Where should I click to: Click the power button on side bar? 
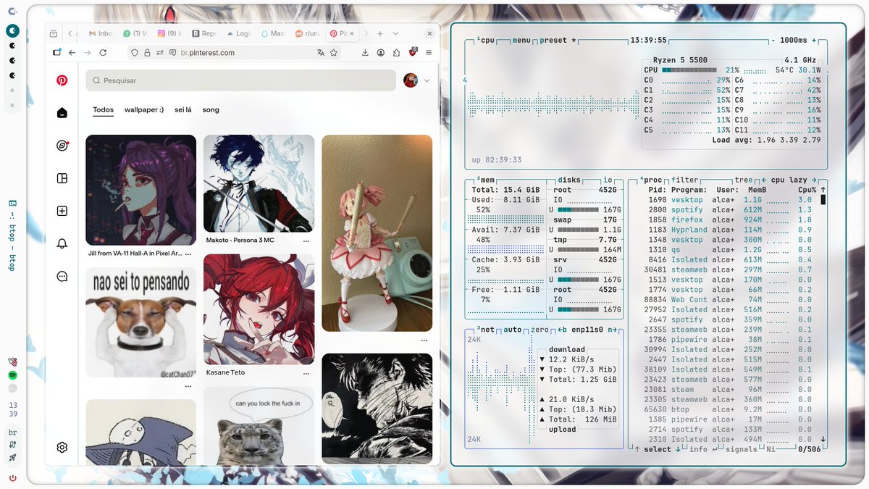(x=13, y=478)
